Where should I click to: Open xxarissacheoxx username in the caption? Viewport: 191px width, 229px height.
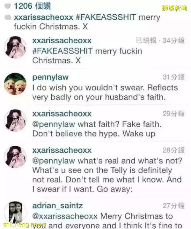pyautogui.click(x=43, y=17)
